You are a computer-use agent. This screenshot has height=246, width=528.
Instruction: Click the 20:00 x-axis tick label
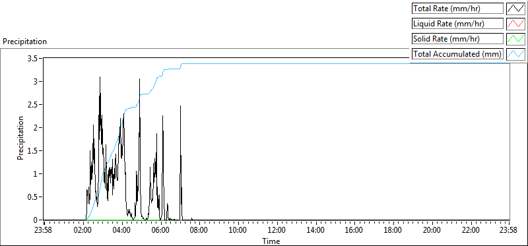[432, 231]
